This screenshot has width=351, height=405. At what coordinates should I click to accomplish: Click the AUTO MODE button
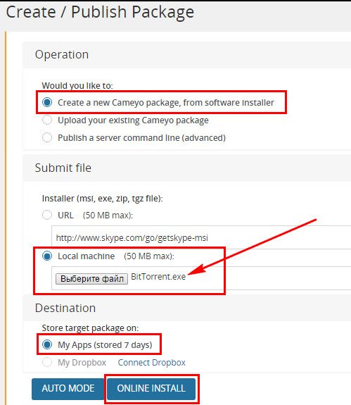click(x=68, y=389)
